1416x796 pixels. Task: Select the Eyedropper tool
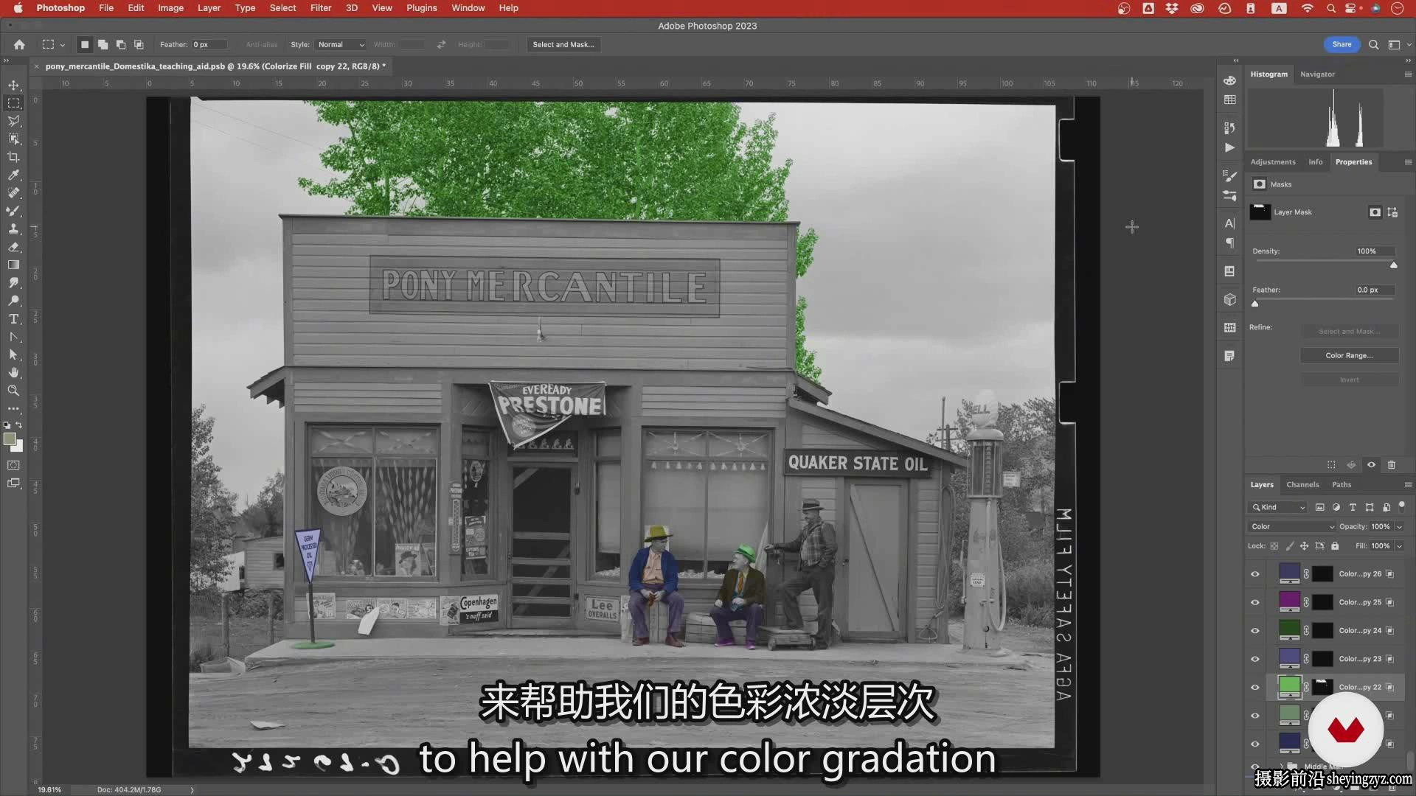13,175
